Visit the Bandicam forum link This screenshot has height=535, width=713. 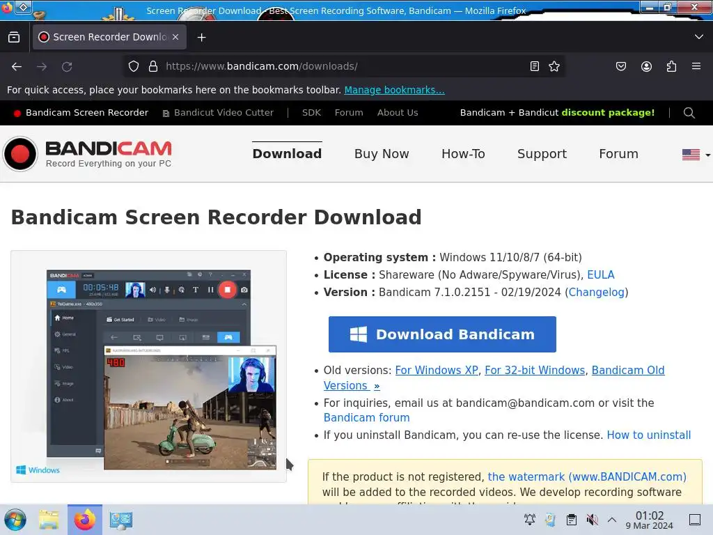[366, 418]
